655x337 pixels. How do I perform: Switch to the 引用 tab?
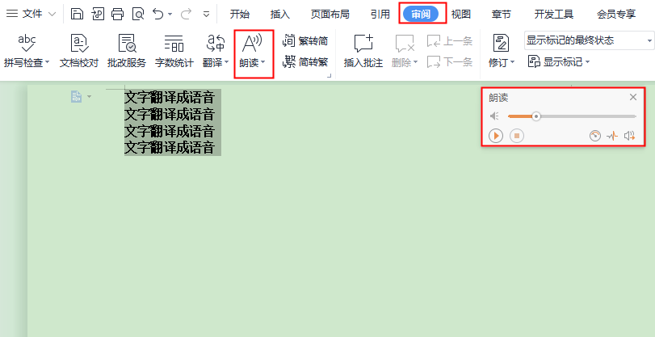point(380,15)
